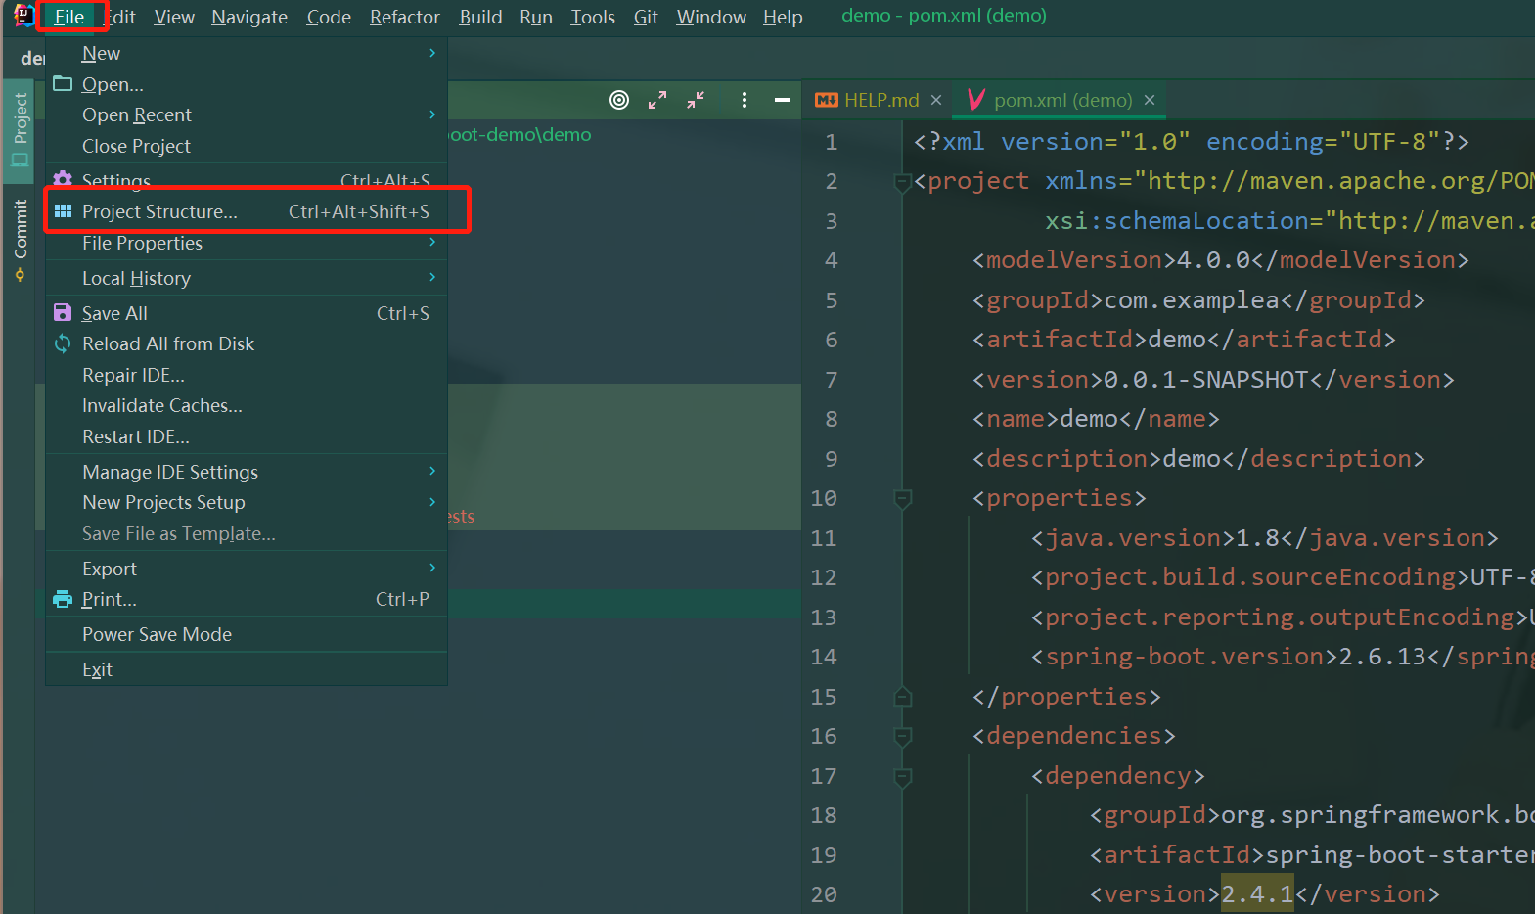Click java.version value 1.8

pyautogui.click(x=1257, y=538)
